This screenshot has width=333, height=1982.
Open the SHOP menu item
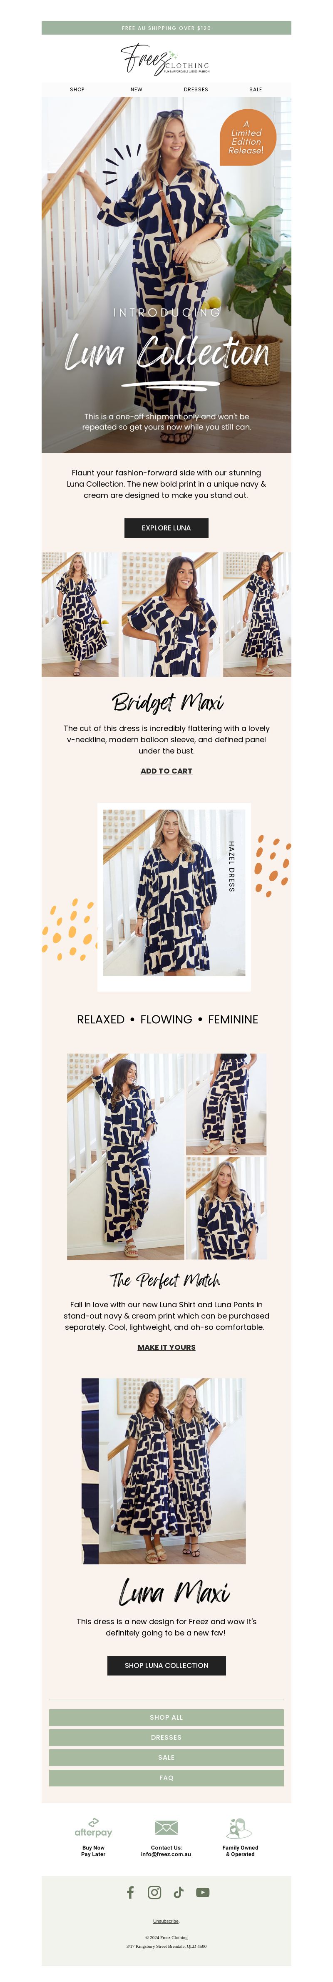pyautogui.click(x=77, y=89)
